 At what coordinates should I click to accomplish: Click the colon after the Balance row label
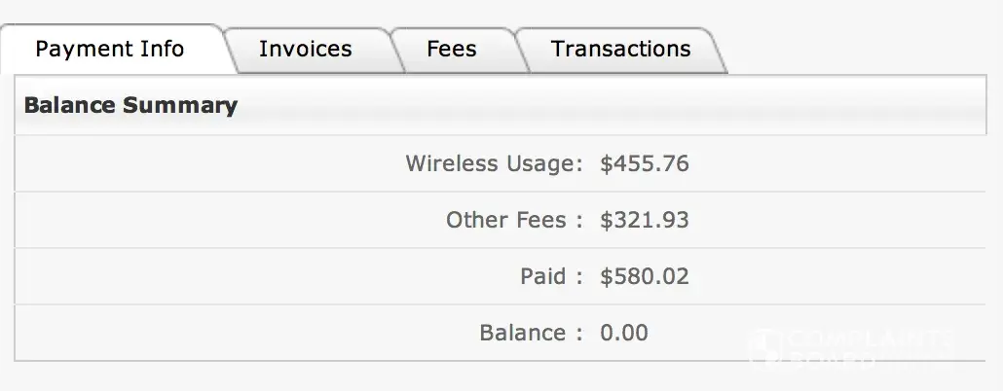point(578,335)
